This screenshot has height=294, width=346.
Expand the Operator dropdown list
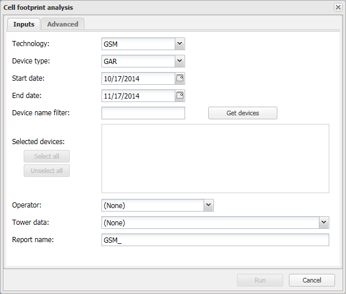208,205
